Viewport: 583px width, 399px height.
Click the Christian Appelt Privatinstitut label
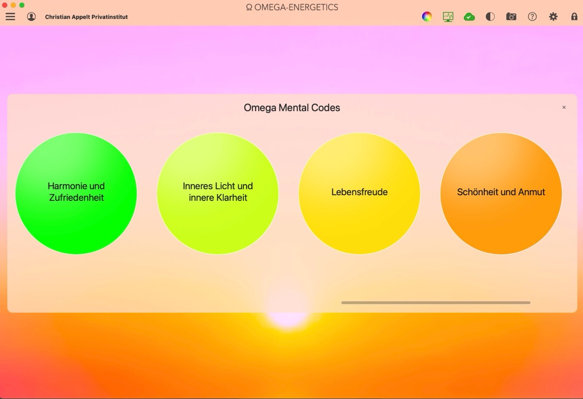[x=86, y=17]
